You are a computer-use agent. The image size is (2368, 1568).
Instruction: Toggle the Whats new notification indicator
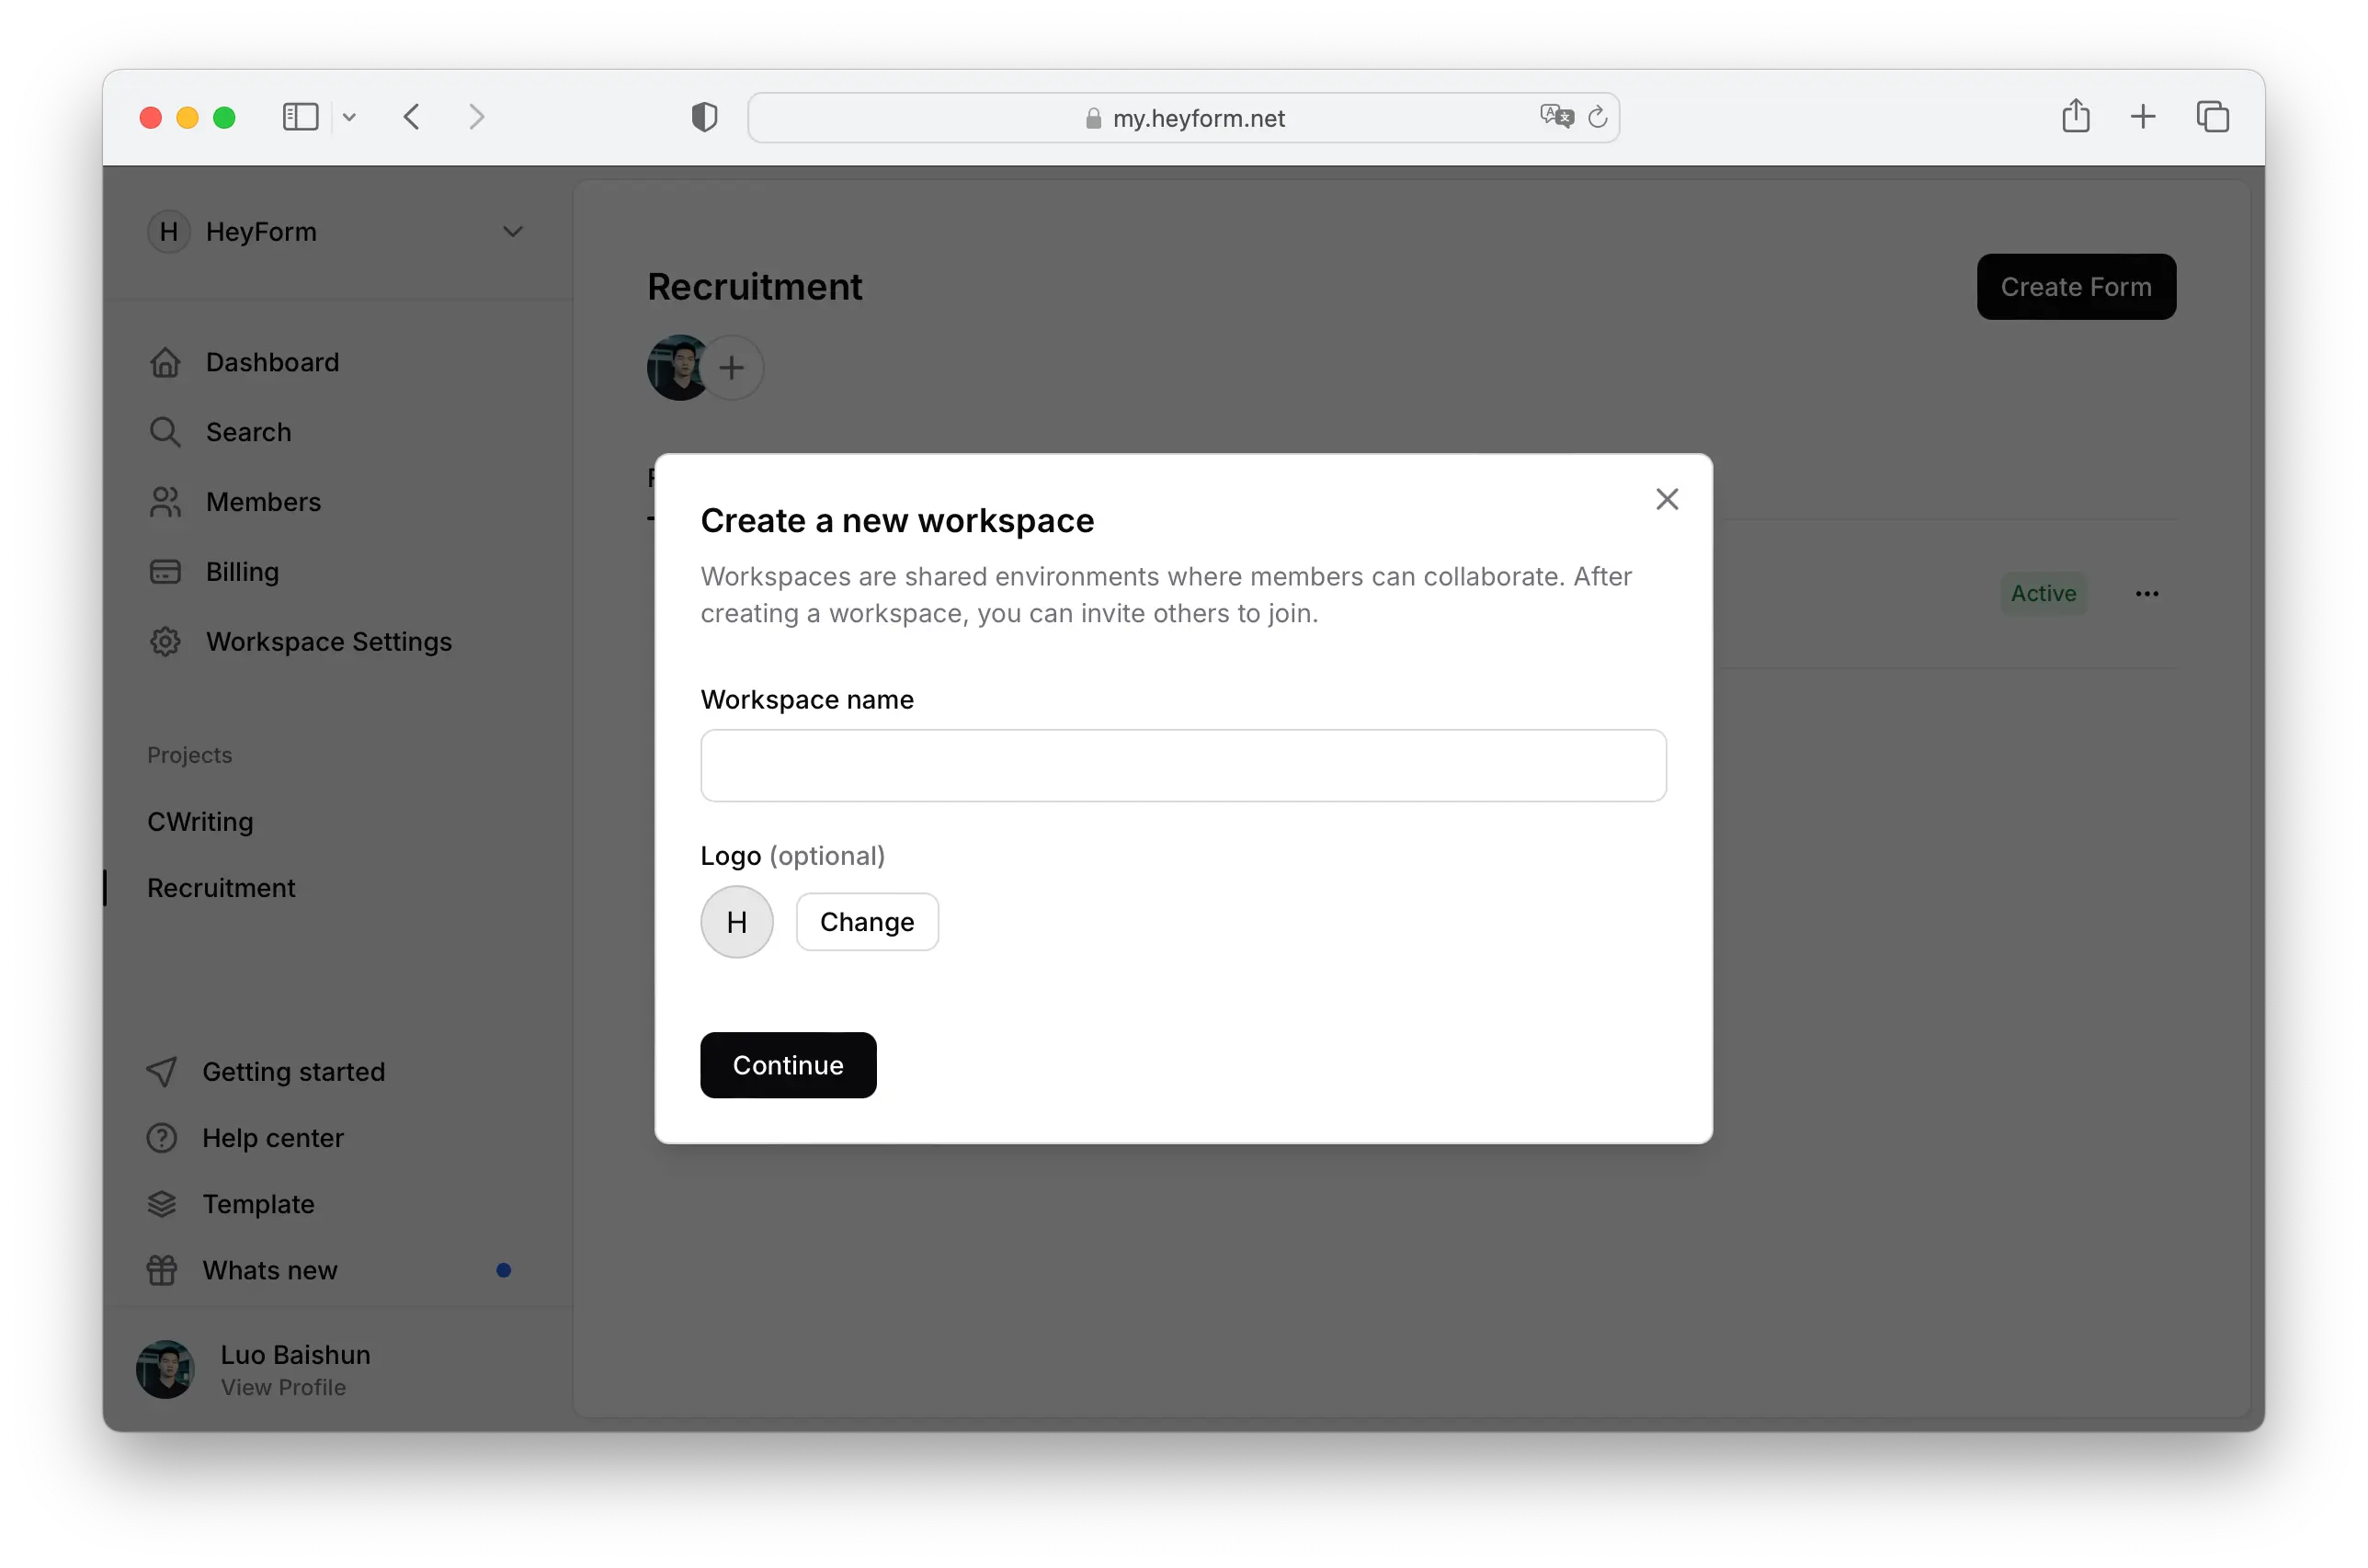click(504, 1268)
